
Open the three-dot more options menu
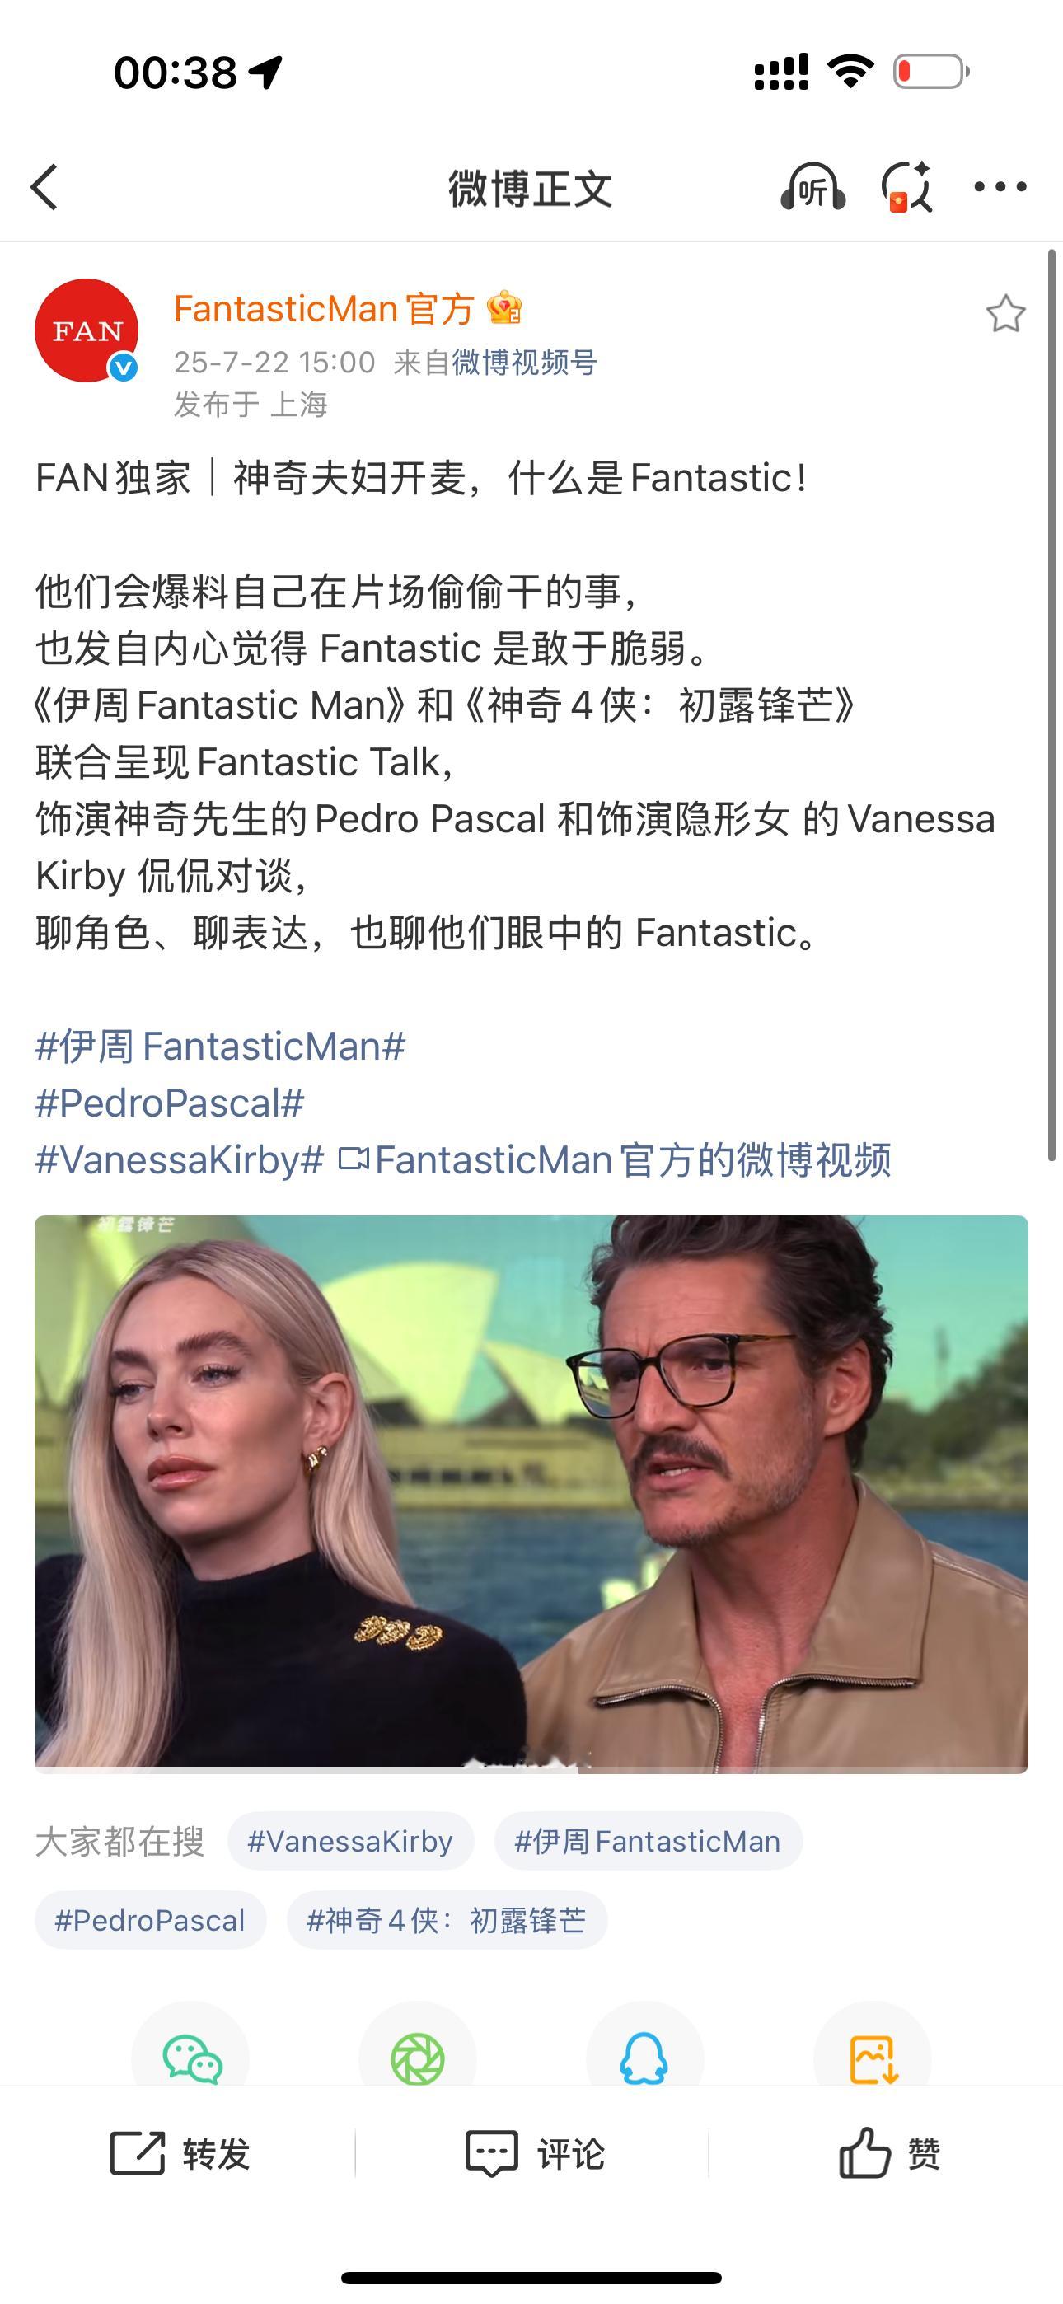(1000, 187)
